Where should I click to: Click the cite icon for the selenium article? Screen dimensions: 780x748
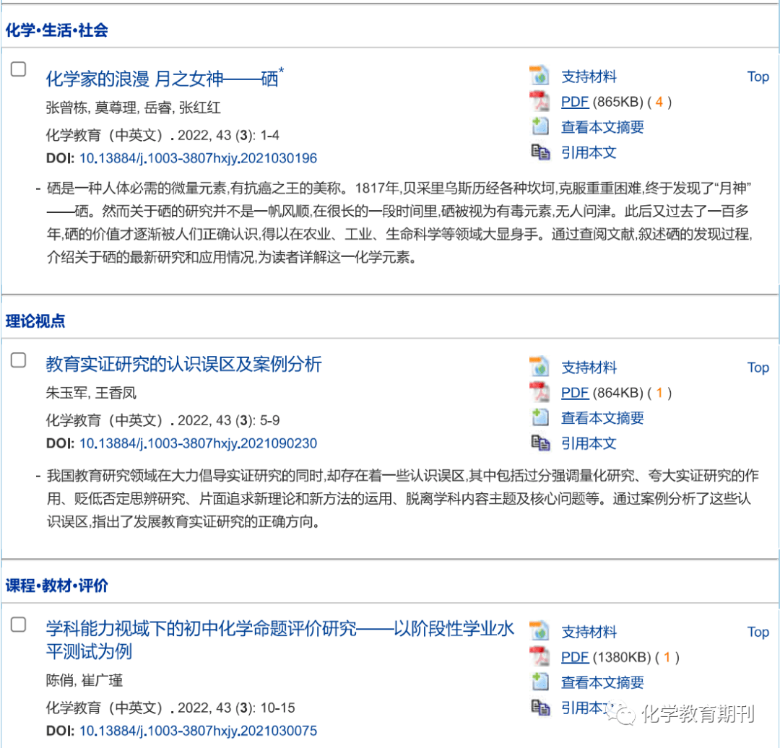pos(539,152)
